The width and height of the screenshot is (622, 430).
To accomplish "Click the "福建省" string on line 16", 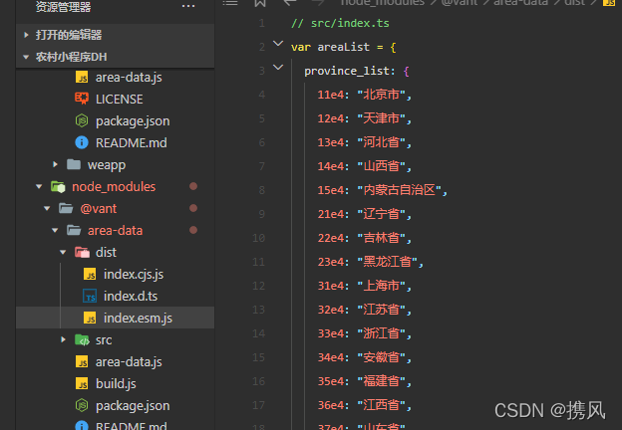I will [381, 381].
